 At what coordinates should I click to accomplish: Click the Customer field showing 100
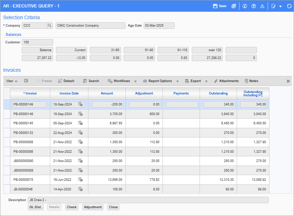coord(37,42)
